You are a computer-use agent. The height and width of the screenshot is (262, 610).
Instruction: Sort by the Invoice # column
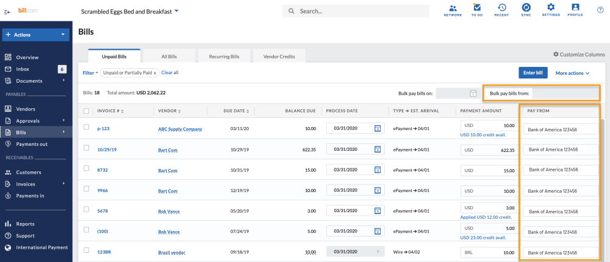coord(110,111)
